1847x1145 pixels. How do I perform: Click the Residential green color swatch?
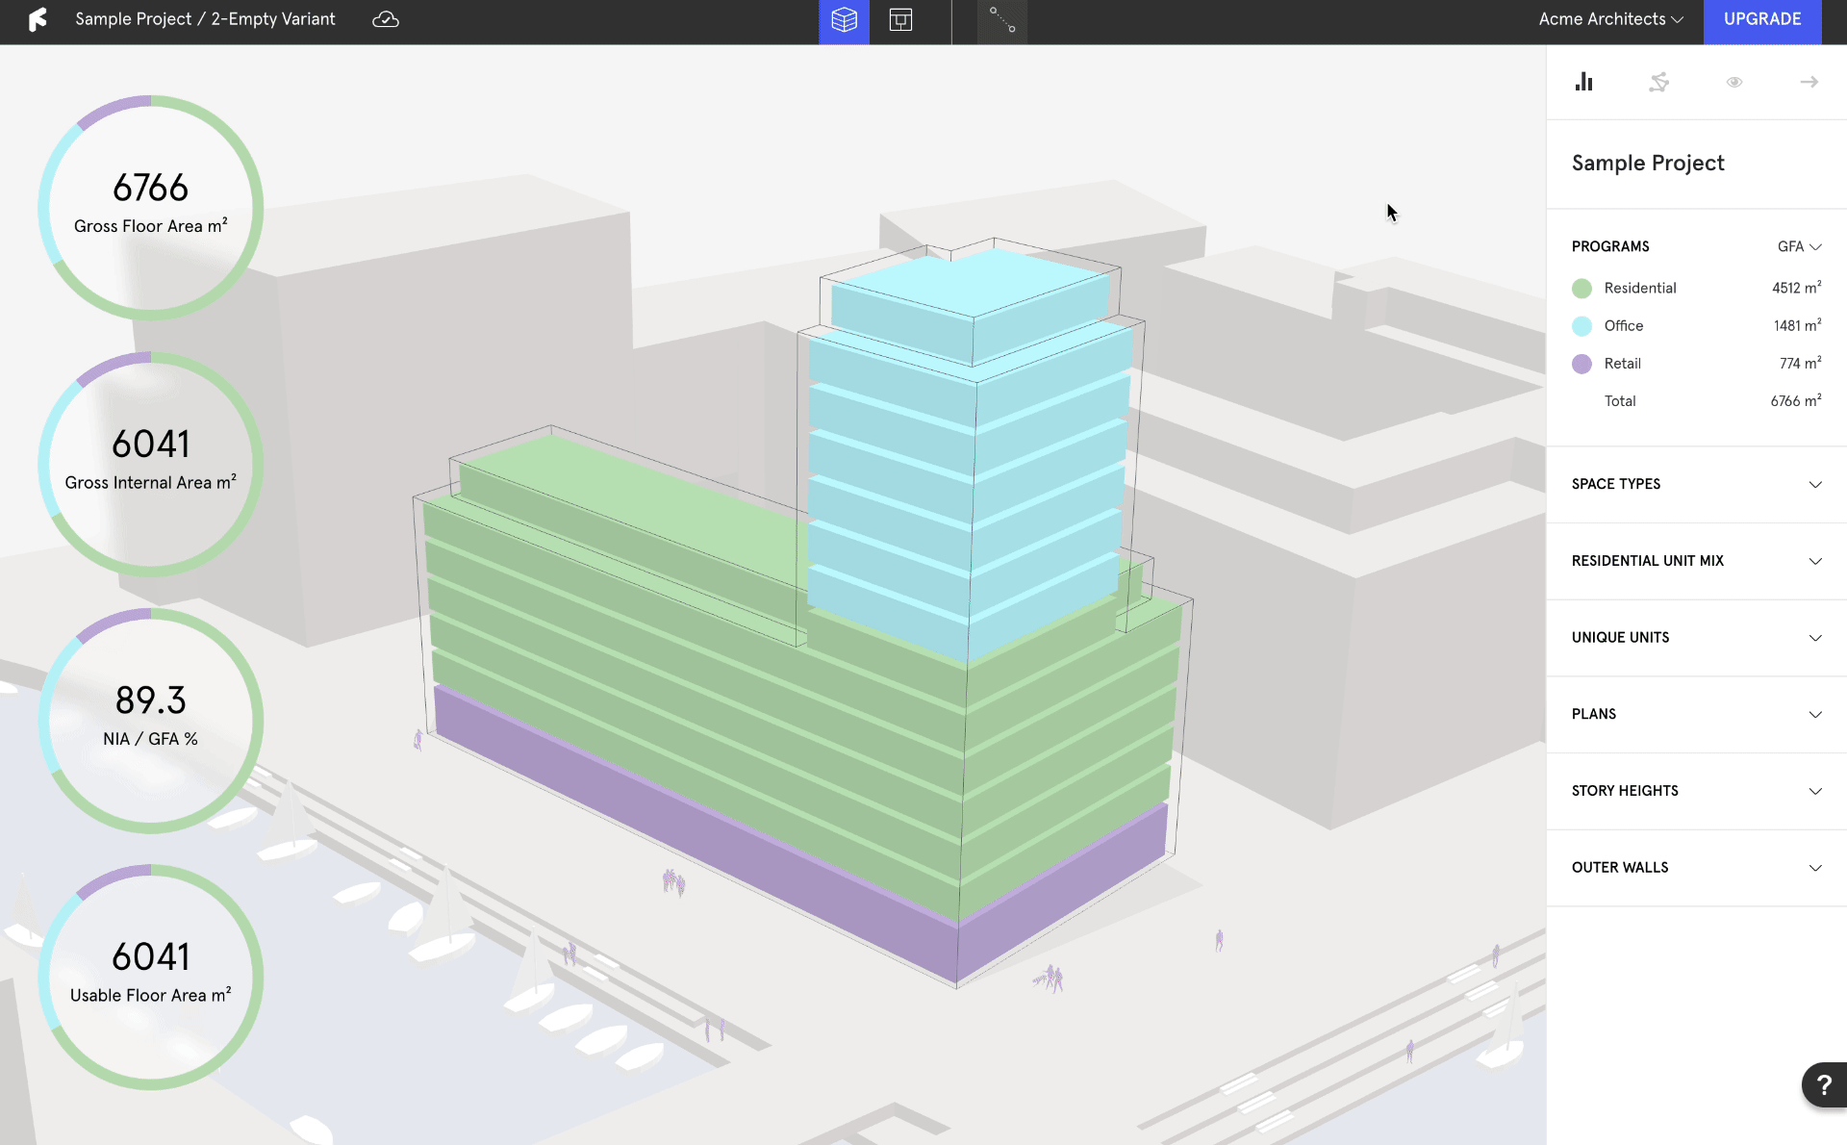point(1581,289)
